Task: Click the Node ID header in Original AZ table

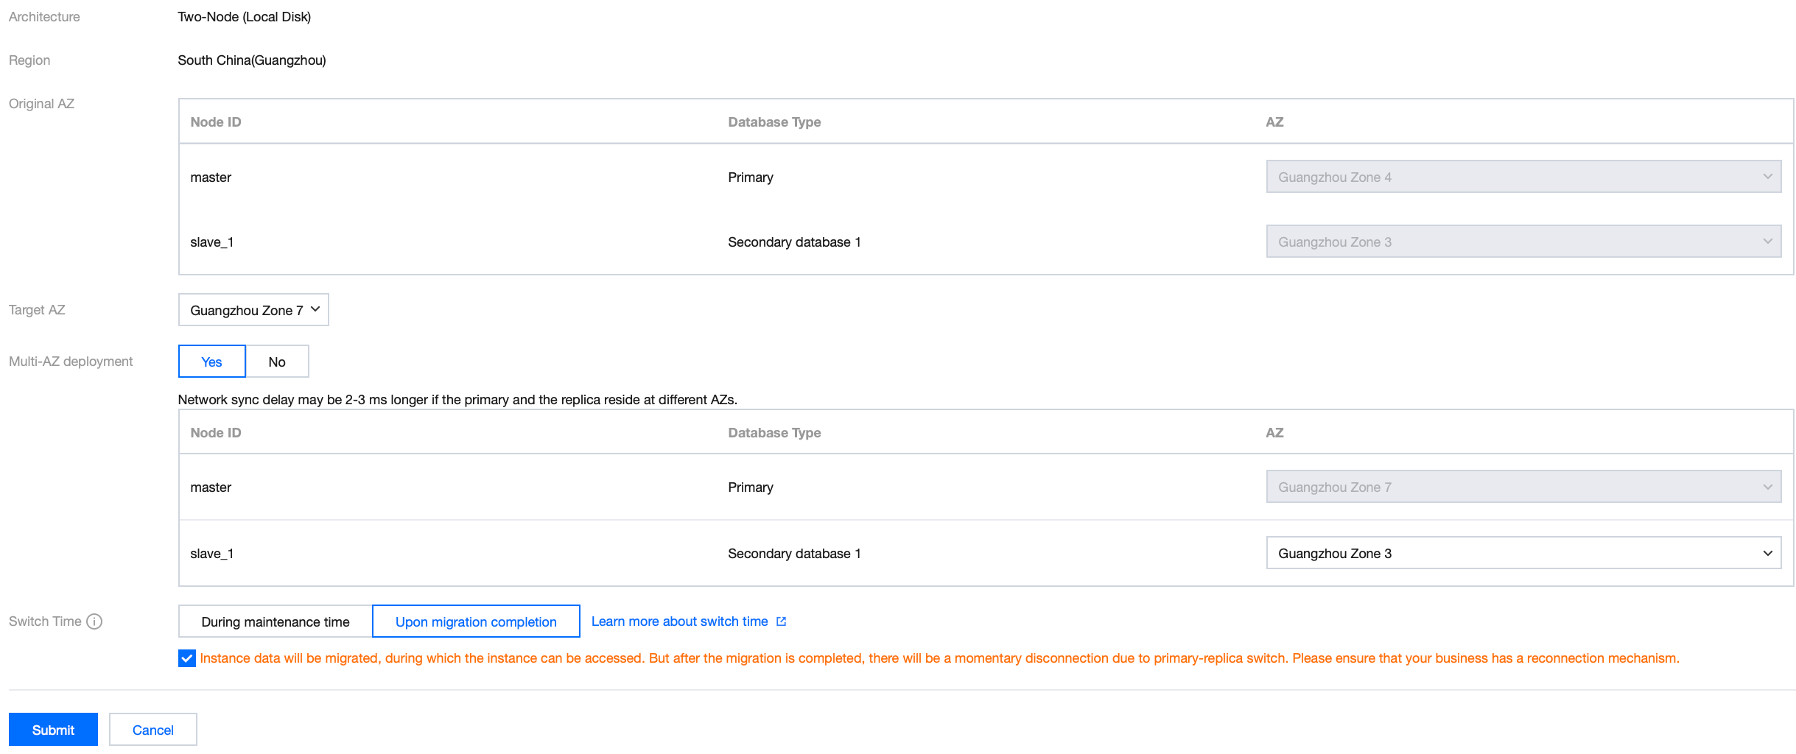Action: click(216, 122)
